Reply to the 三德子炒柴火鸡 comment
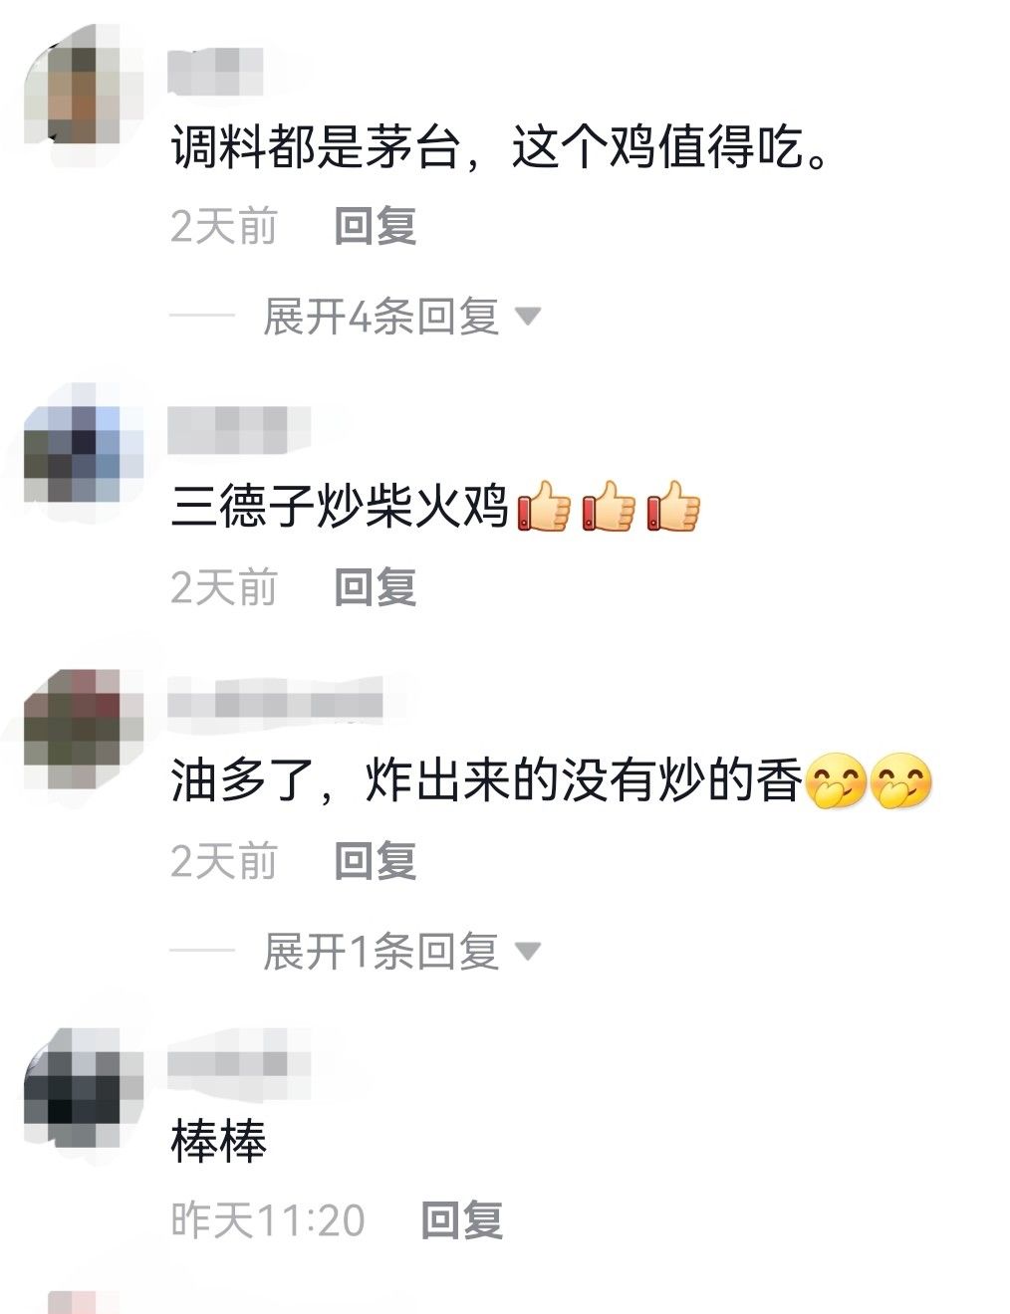This screenshot has height=1314, width=1010. coord(375,587)
